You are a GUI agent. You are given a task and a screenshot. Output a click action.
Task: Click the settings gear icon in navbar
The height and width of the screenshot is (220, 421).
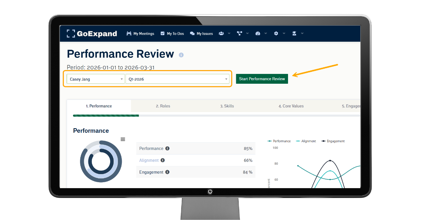[x=276, y=34]
